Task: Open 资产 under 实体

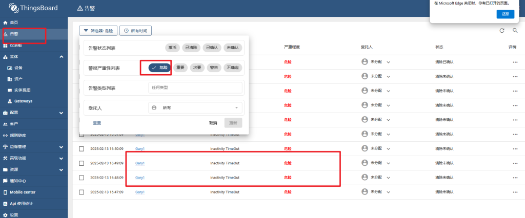Action: coord(34,79)
